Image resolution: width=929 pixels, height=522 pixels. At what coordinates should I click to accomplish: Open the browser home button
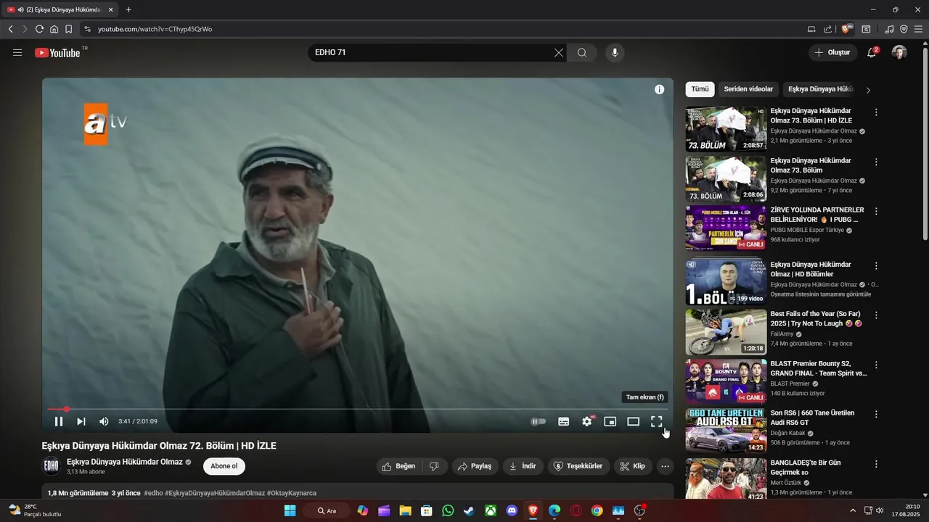[54, 29]
